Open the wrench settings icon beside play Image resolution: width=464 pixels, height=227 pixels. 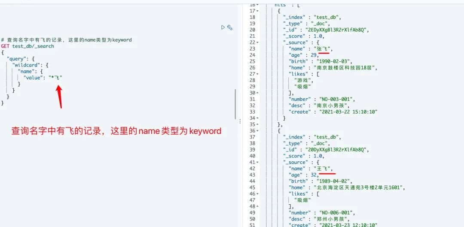tap(230, 27)
